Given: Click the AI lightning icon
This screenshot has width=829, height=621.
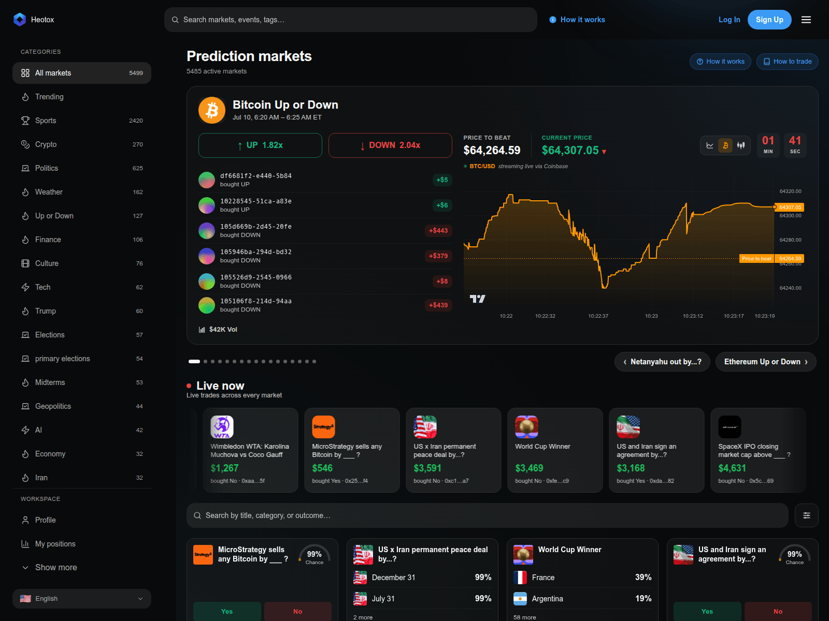Looking at the screenshot, I should point(25,430).
